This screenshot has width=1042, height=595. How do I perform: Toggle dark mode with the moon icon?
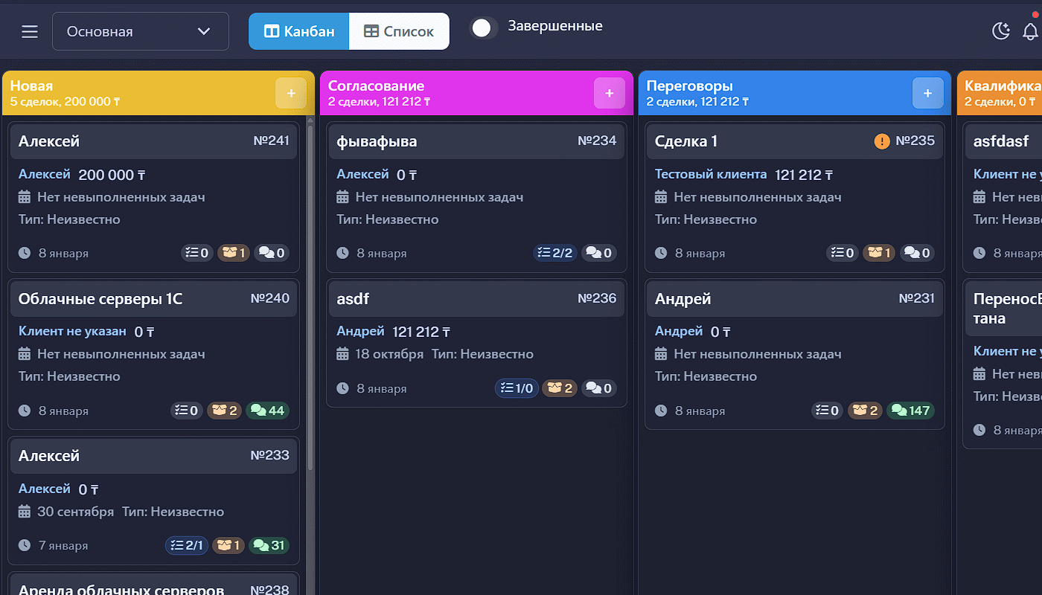[1001, 31]
